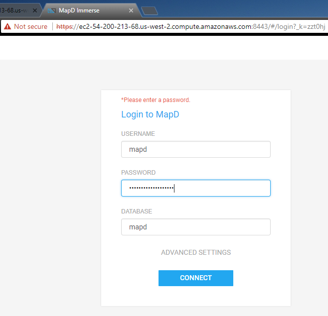
Task: Click the DATABASE label
Action: tap(137, 211)
